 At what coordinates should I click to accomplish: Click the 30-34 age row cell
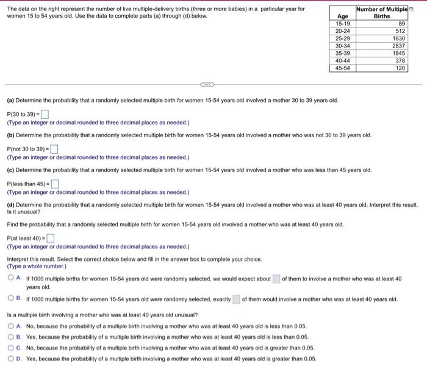click(x=343, y=46)
